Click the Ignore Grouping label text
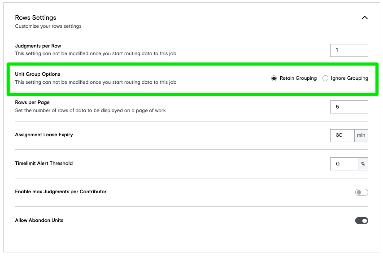The image size is (383, 256). click(x=349, y=78)
